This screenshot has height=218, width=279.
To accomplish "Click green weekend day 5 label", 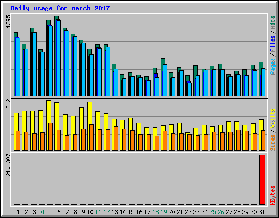I will (x=51, y=212).
